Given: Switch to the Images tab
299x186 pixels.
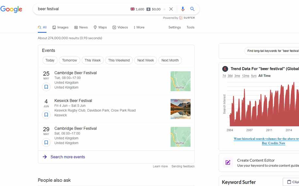Looking at the screenshot, I should [x=60, y=27].
